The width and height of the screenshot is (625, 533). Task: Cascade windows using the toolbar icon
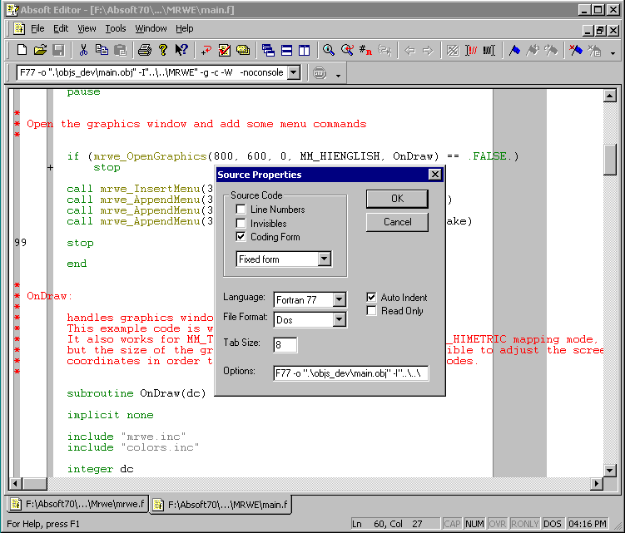268,50
